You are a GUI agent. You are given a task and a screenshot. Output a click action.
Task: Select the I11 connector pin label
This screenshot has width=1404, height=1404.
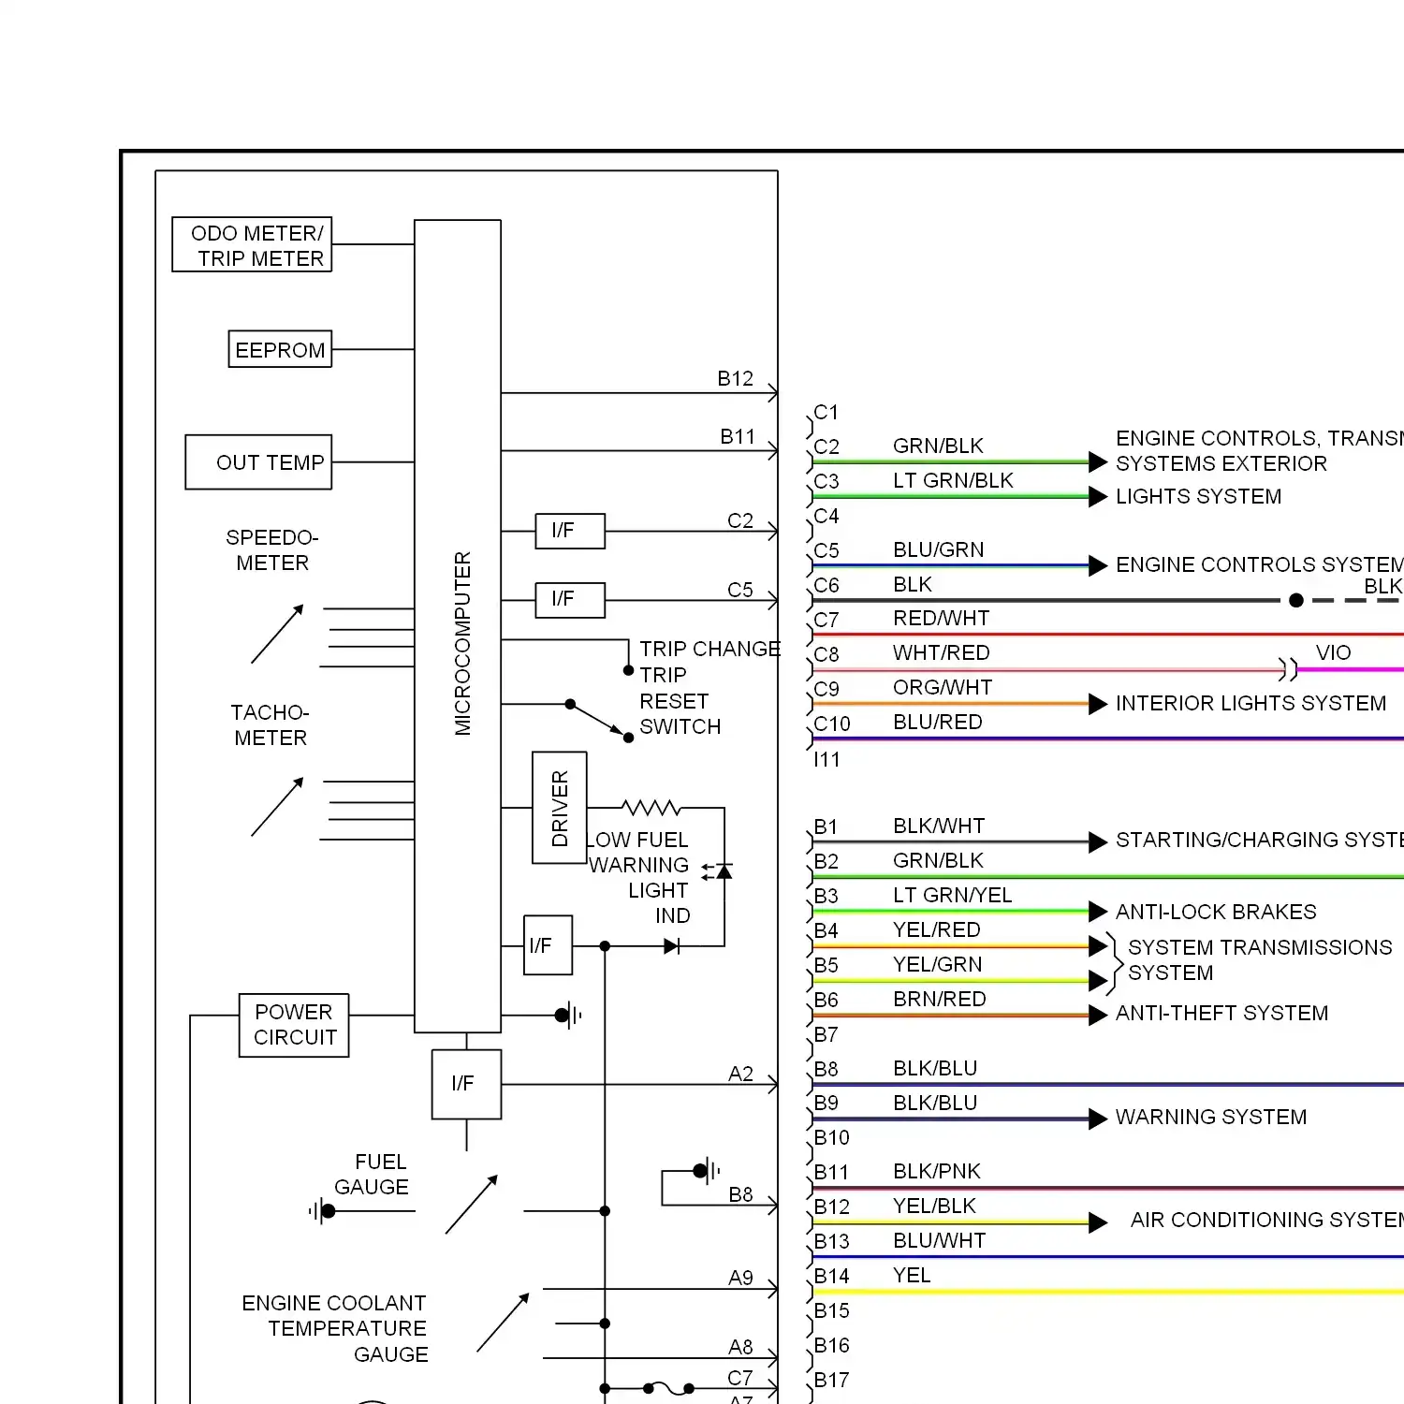coord(826,759)
